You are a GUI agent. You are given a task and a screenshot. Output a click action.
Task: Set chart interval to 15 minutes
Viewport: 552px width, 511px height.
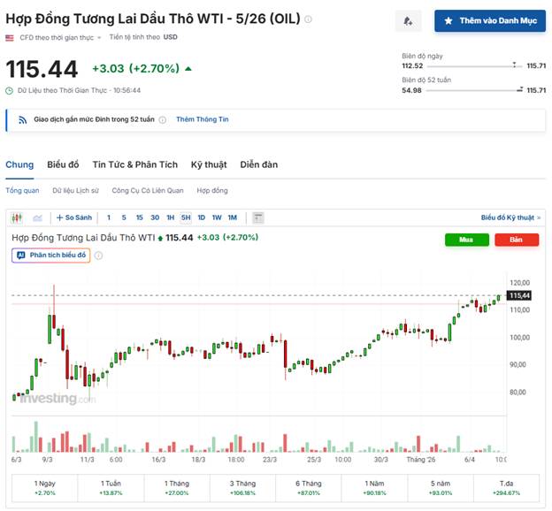point(140,217)
